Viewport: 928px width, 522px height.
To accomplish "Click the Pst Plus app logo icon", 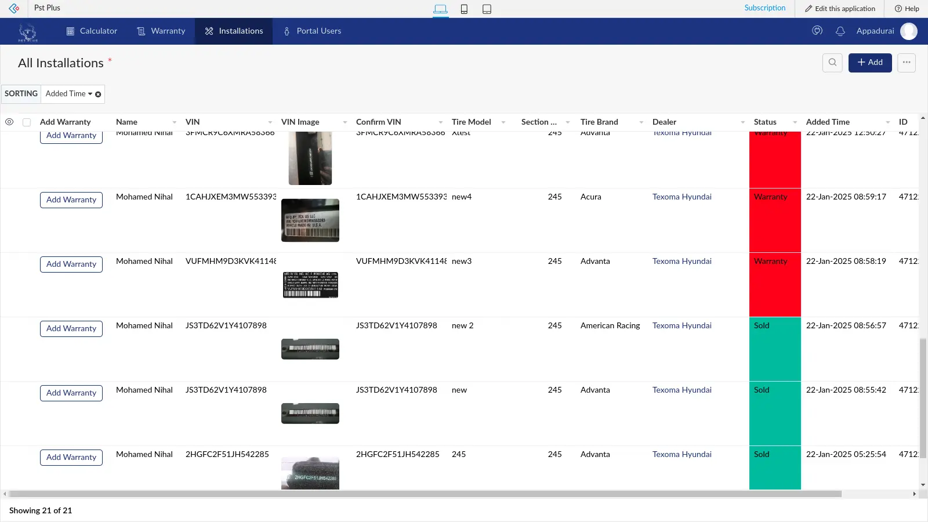I will (27, 31).
